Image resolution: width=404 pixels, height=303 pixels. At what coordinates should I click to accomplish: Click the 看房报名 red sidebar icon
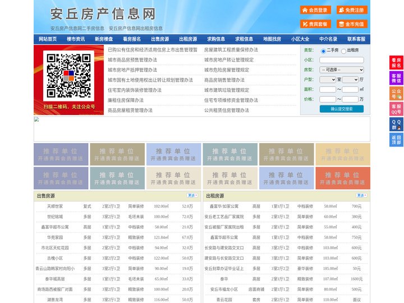[x=396, y=63]
